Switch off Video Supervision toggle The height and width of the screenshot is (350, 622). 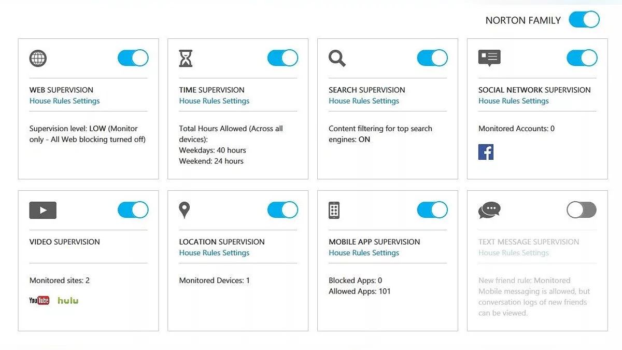pos(133,210)
